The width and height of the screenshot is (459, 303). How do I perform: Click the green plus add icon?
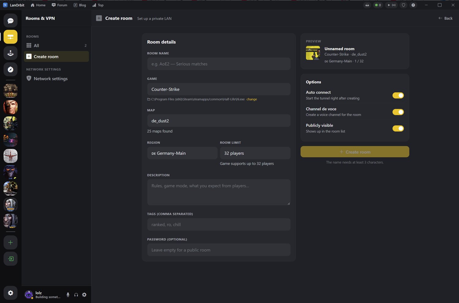10,242
